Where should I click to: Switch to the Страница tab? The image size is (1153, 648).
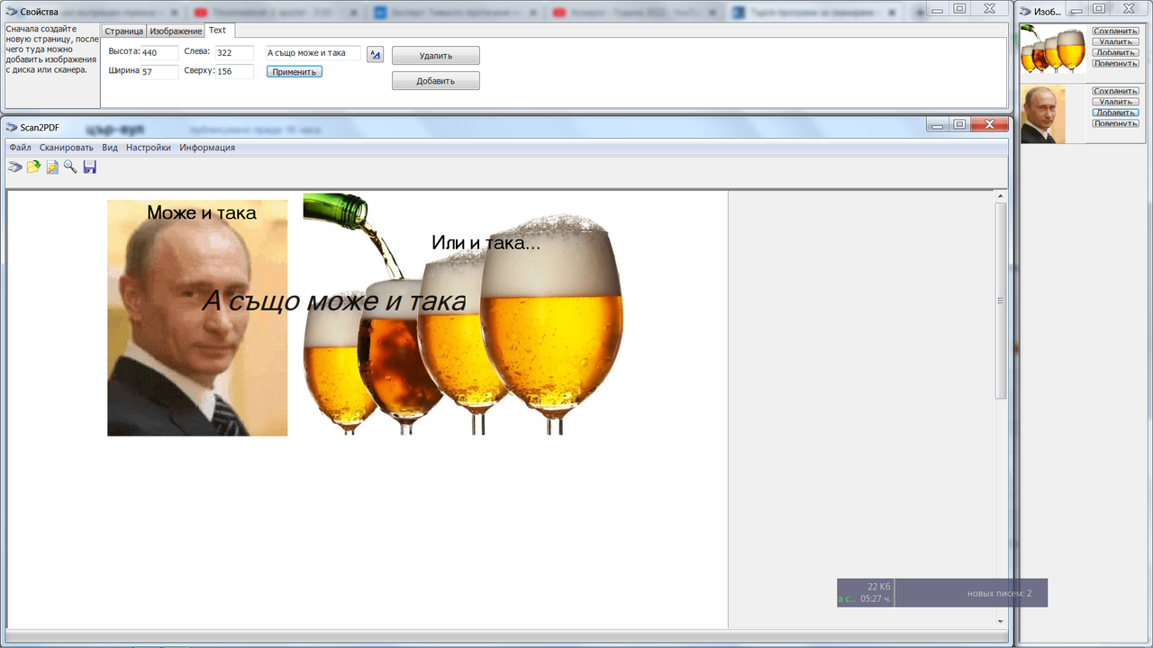(x=123, y=31)
